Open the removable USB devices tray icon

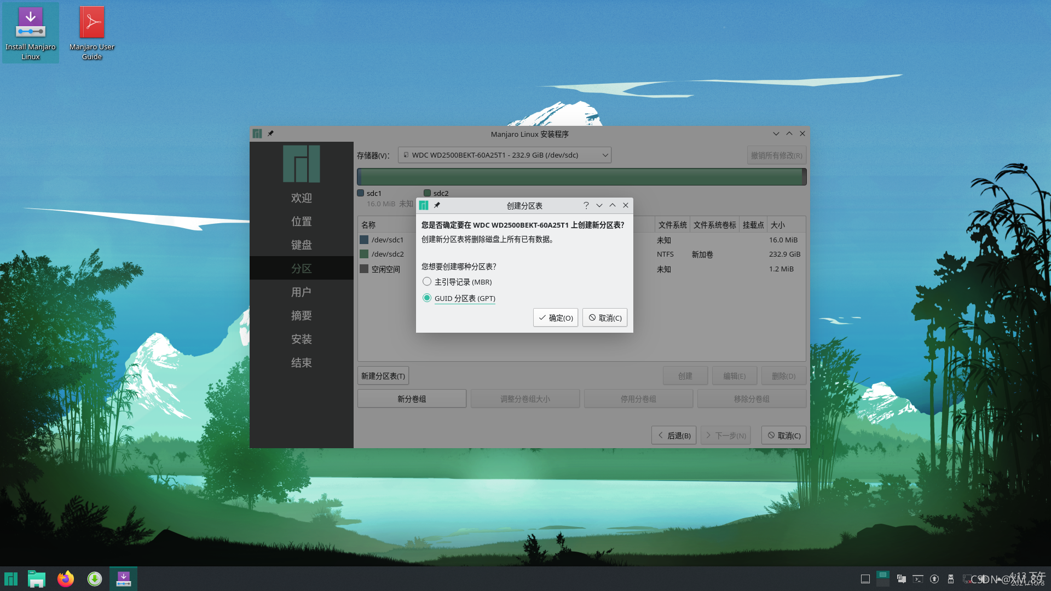tap(951, 579)
